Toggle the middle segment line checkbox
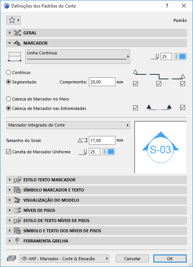This screenshot has width=193, height=267. (159, 83)
